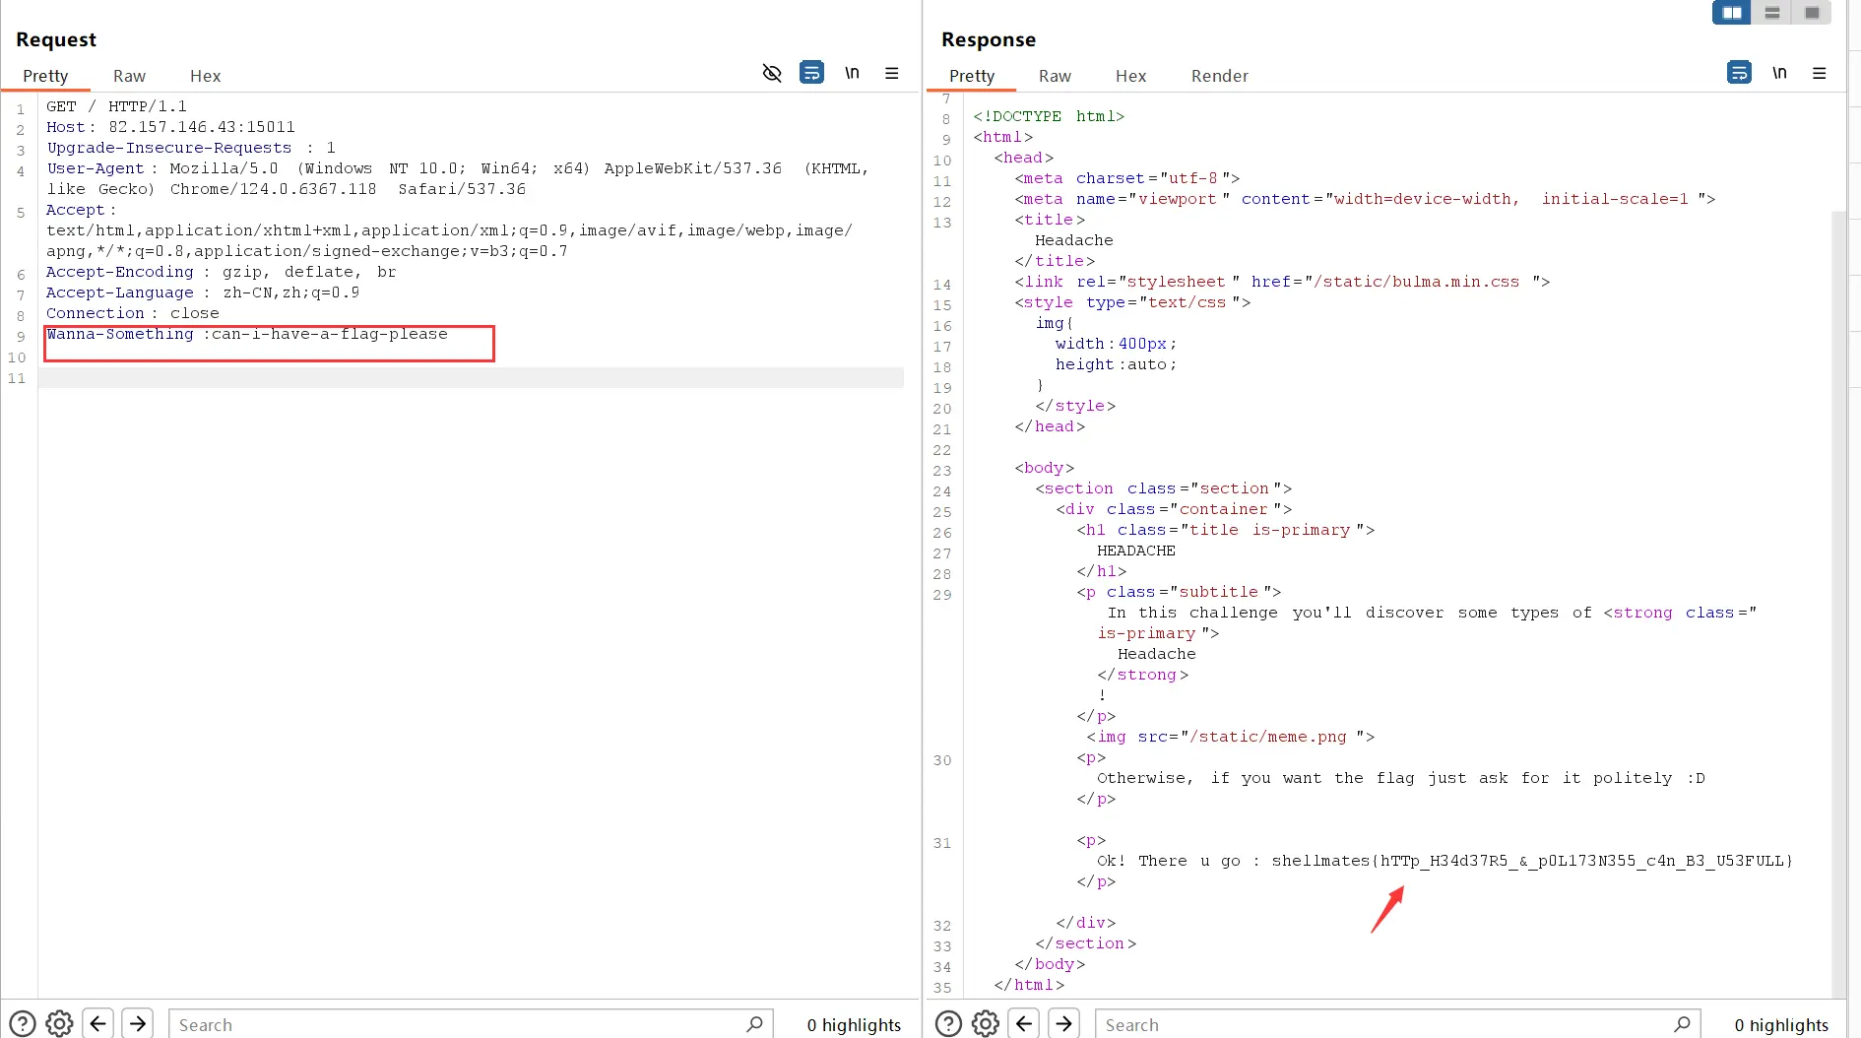
Task: Go to next search match in Response
Action: point(1064,1024)
